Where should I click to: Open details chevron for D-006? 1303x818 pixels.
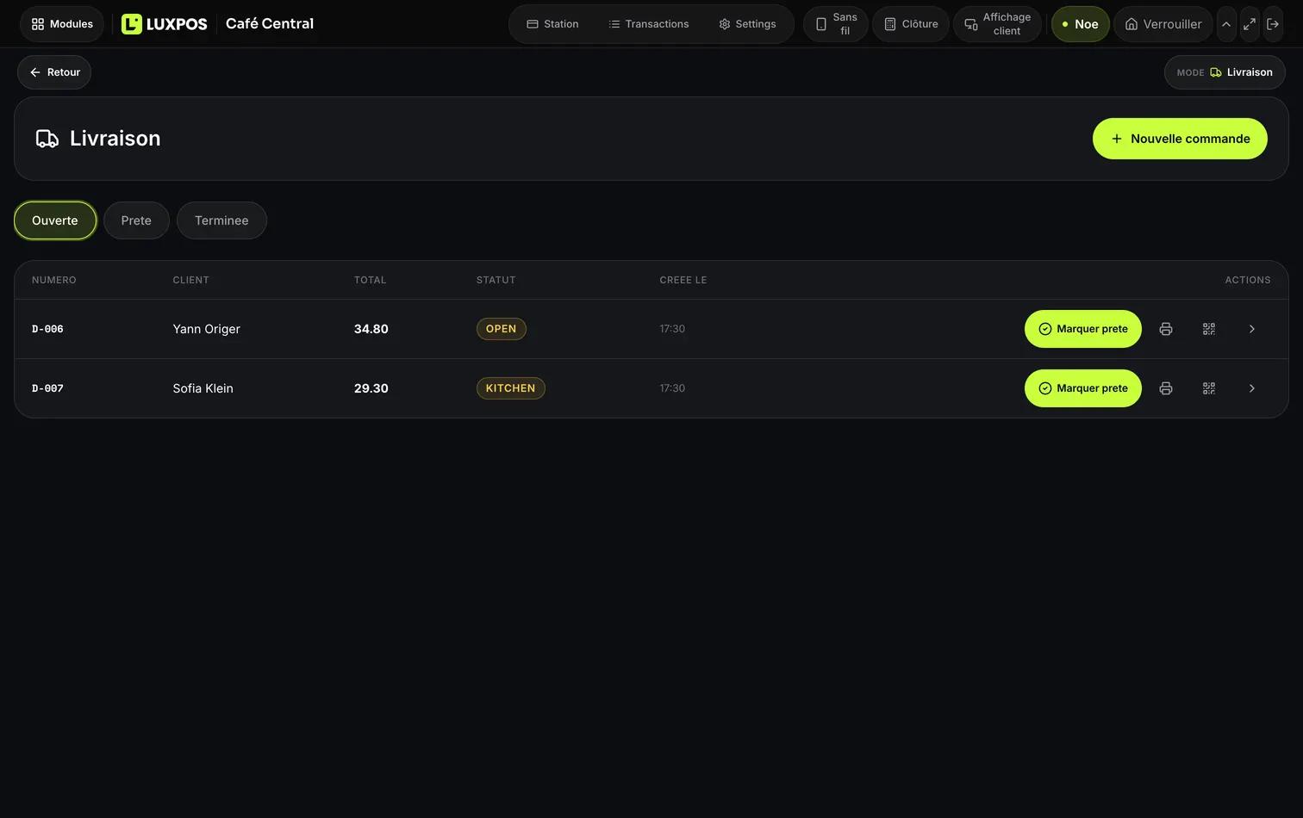(1252, 329)
